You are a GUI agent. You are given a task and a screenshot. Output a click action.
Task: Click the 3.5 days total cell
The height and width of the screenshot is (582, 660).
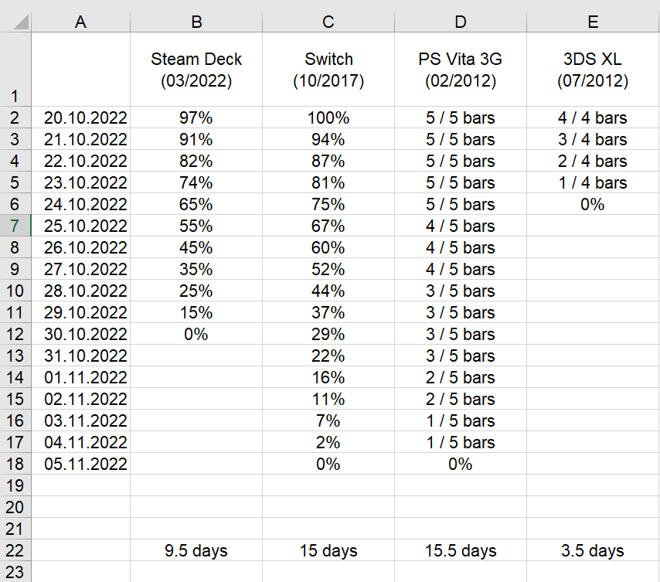coord(593,550)
